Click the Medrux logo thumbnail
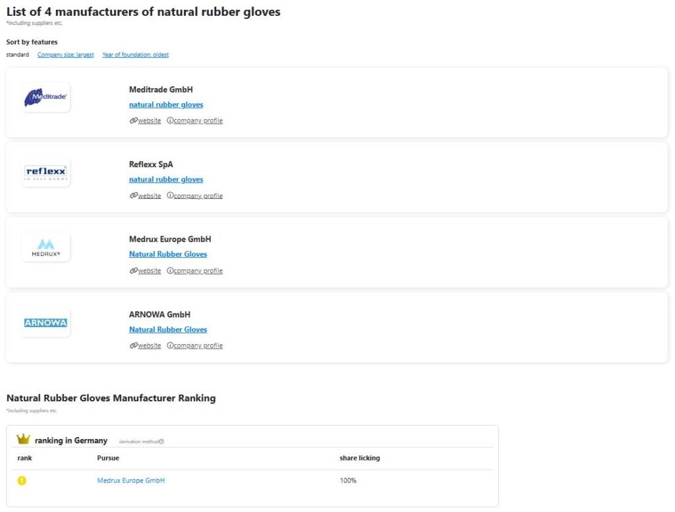675x512 pixels. pyautogui.click(x=45, y=247)
